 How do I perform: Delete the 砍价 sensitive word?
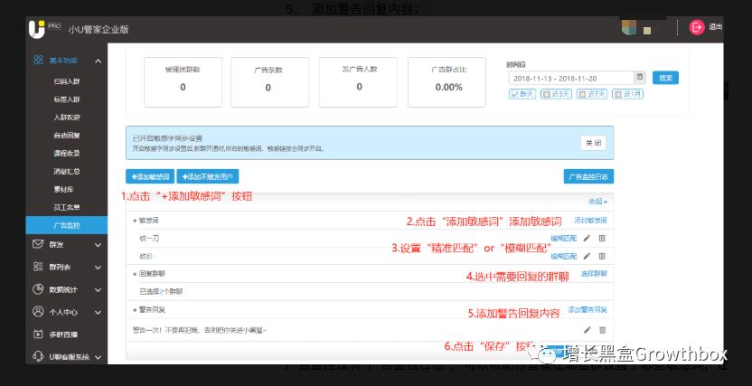click(602, 257)
